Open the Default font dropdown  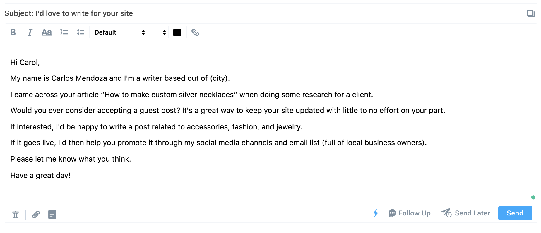pos(119,32)
